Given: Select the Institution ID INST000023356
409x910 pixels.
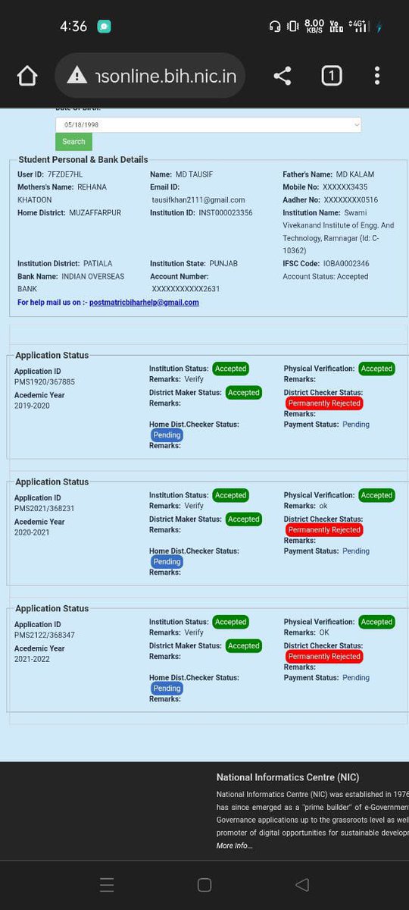Looking at the screenshot, I should (x=226, y=213).
